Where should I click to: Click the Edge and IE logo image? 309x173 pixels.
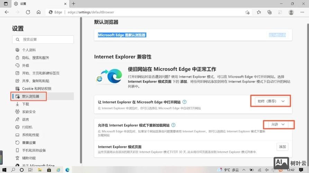coord(109,77)
